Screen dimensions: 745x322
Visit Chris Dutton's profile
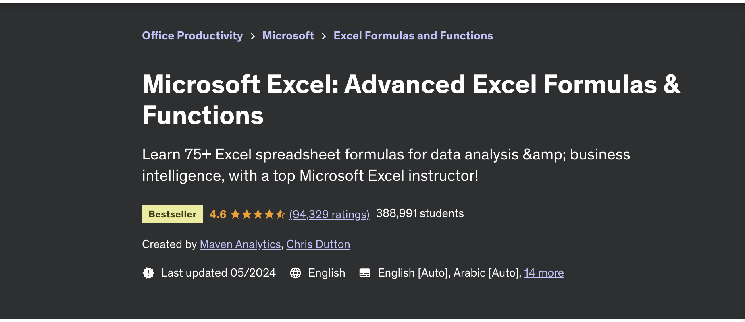click(318, 244)
